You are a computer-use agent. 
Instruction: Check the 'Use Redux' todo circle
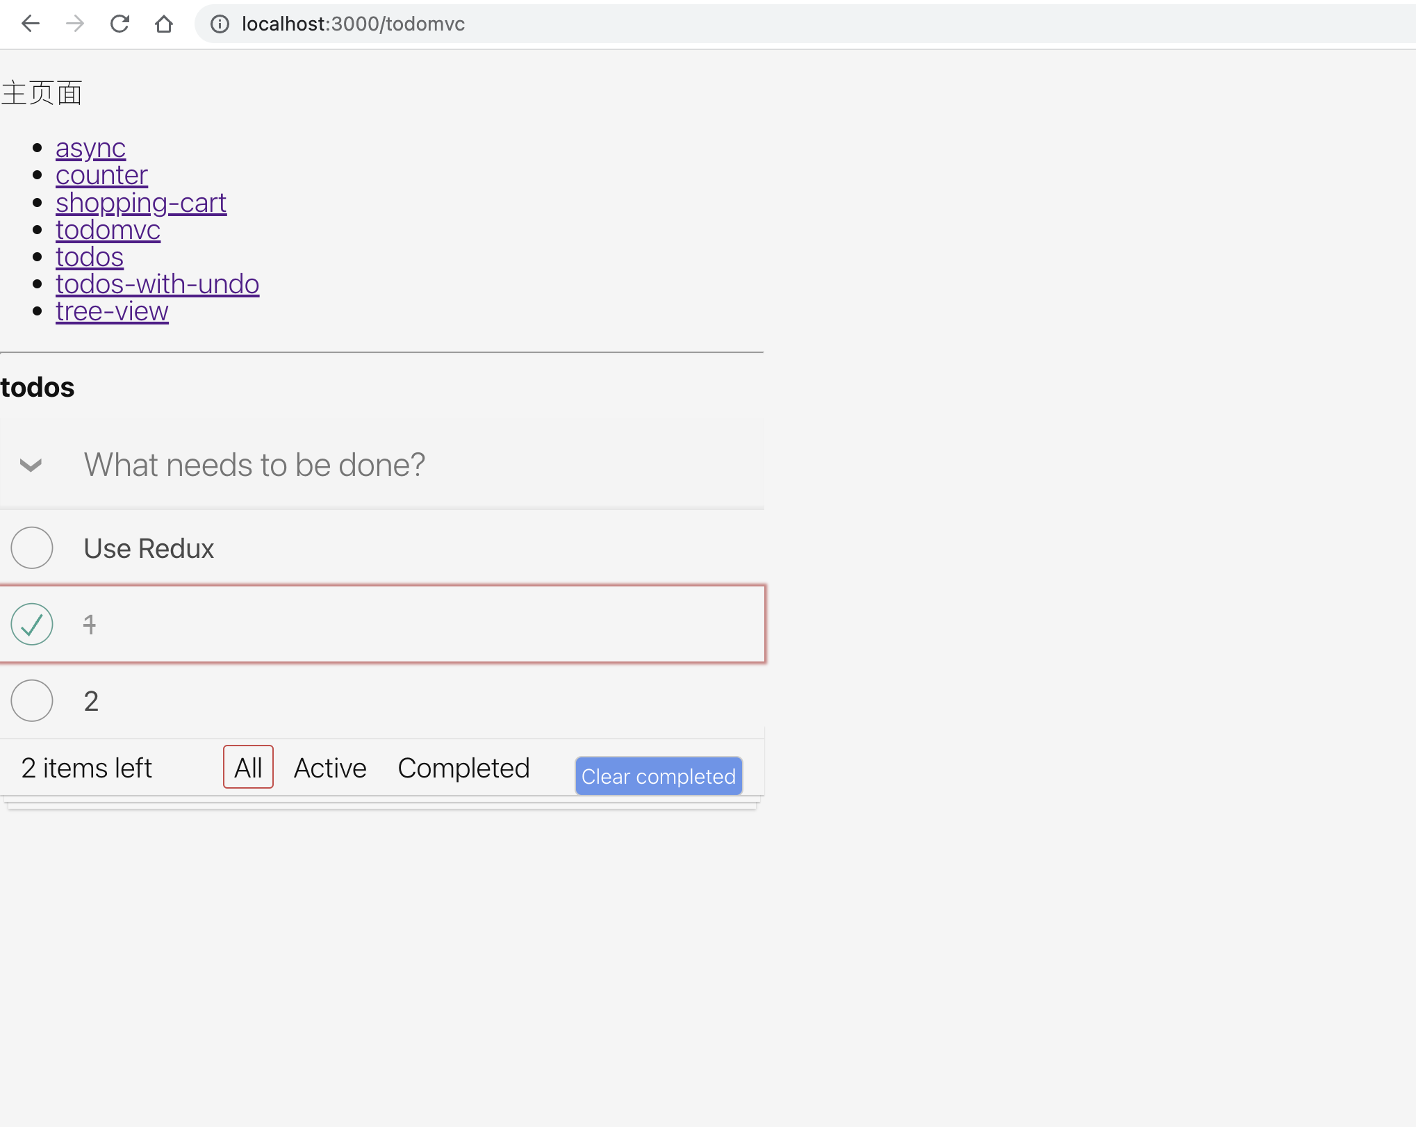click(x=32, y=548)
